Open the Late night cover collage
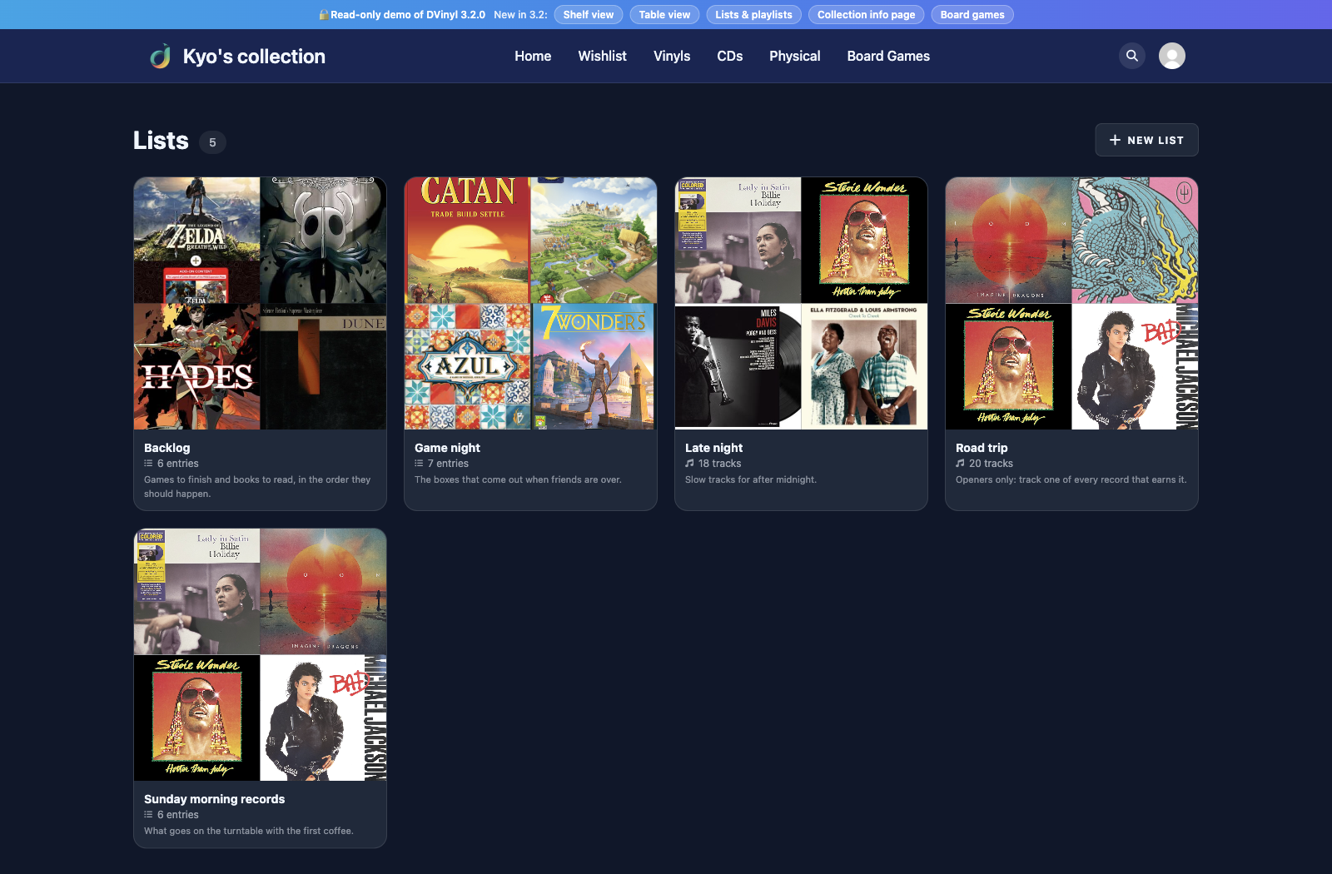This screenshot has width=1332, height=874. coord(801,303)
